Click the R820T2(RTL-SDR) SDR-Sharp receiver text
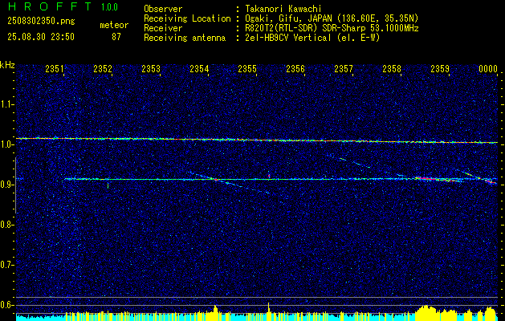 [x=332, y=28]
